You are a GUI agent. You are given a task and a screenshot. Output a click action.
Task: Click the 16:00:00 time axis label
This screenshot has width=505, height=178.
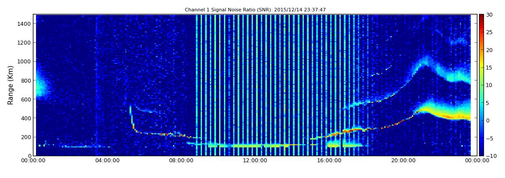click(x=330, y=161)
